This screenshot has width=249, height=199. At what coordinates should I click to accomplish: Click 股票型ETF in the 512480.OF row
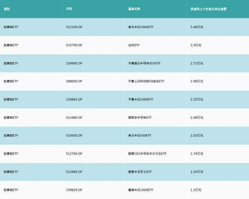click(11, 118)
